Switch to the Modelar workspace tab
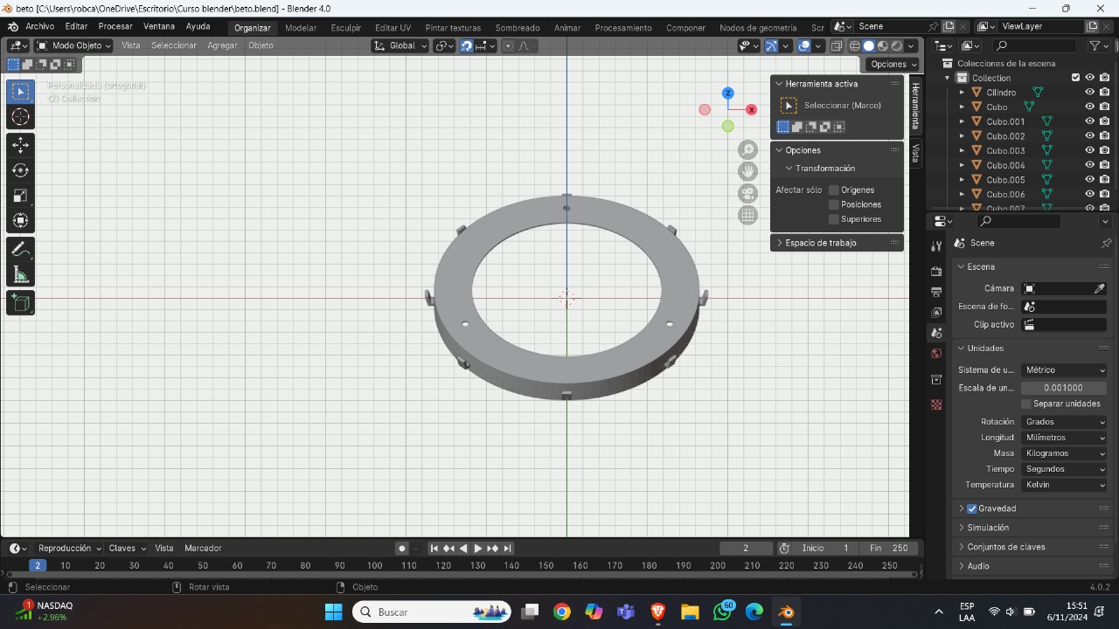The image size is (1119, 629). coord(301,28)
